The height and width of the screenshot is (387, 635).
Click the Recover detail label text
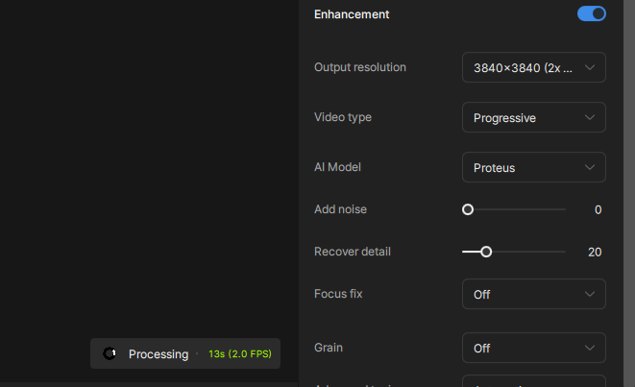353,252
